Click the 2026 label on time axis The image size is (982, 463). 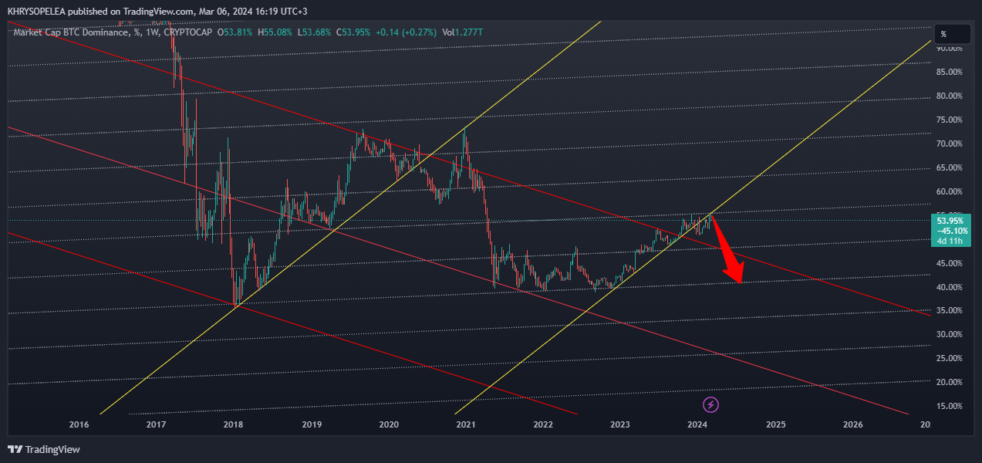853,424
